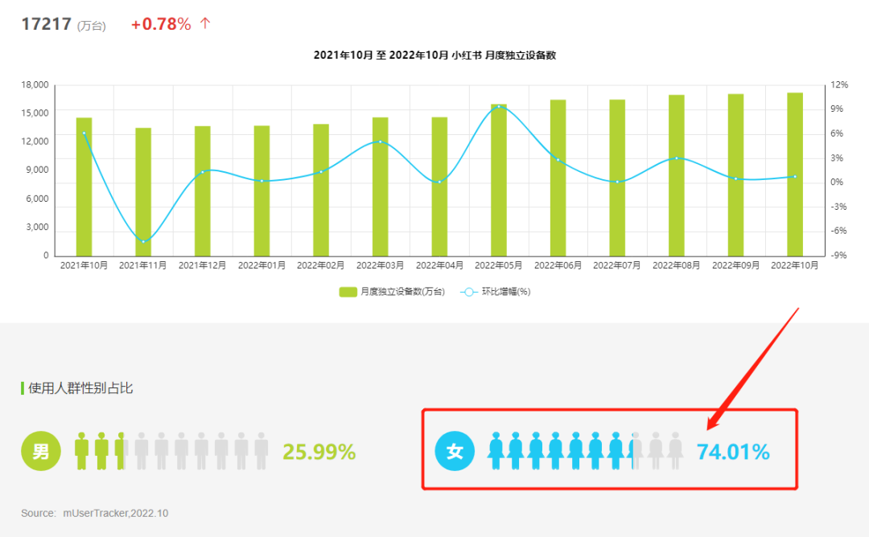The width and height of the screenshot is (869, 537).
Task: Toggle the 环比增幅(%) legend entry
Action: (496, 292)
